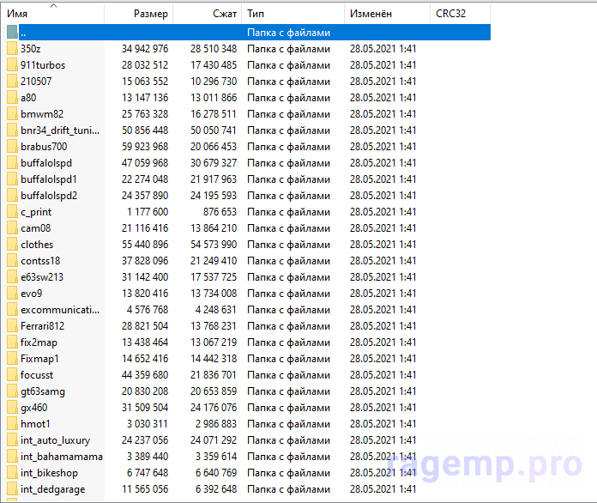The image size is (597, 503).
Task: Select the bnr34_drift_tuni... folder row
Action: 60,130
